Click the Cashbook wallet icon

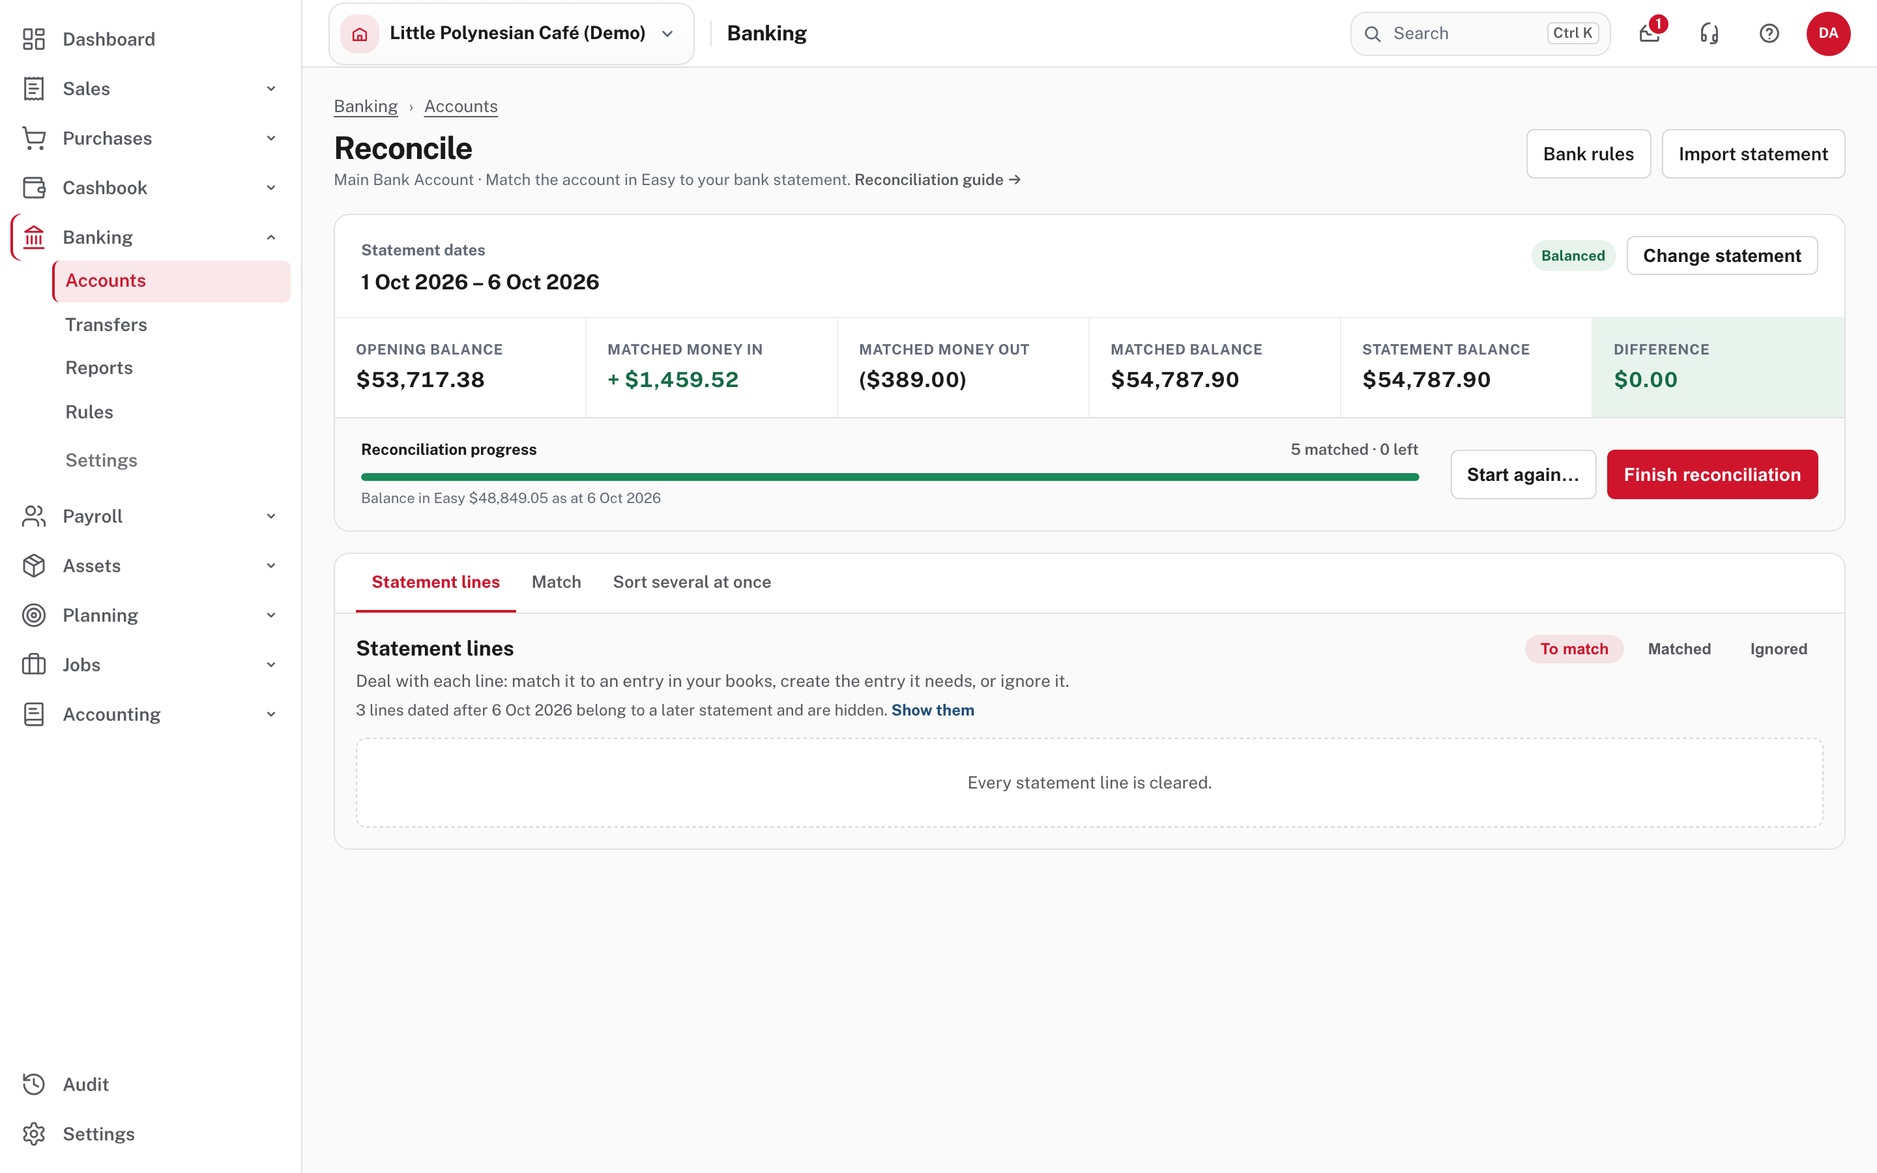[x=33, y=188]
